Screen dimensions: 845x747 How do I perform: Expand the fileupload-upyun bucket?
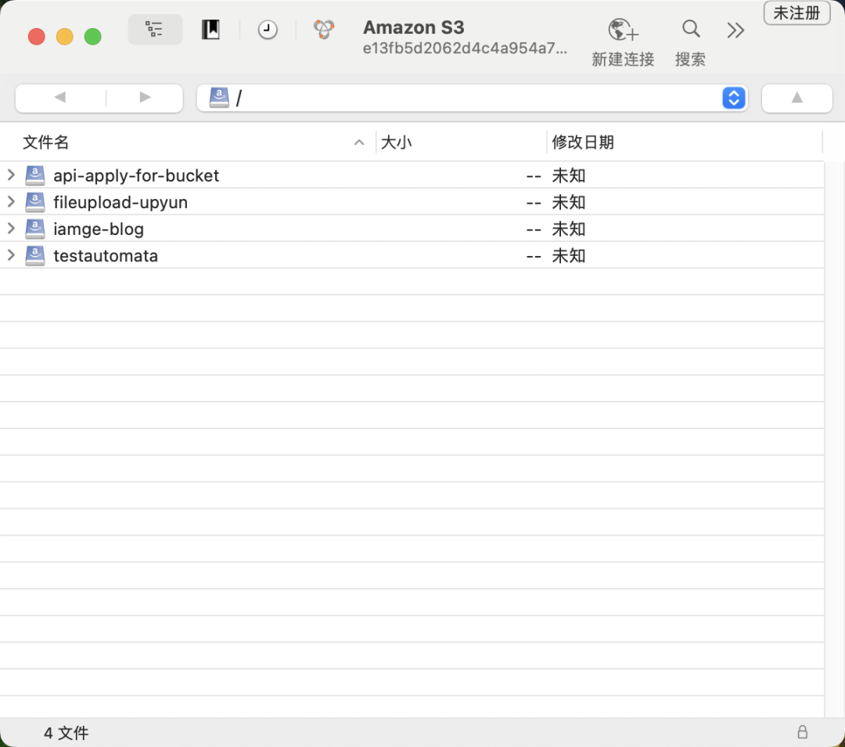(x=11, y=202)
